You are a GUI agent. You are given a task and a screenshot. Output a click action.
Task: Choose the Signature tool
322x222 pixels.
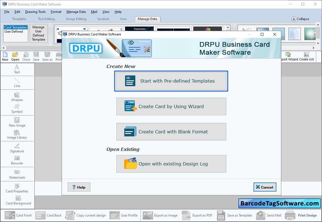coord(17,148)
